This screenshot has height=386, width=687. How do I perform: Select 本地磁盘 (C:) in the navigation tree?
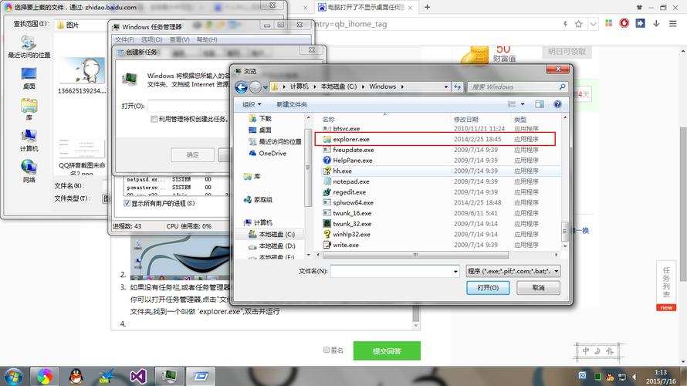click(x=272, y=235)
